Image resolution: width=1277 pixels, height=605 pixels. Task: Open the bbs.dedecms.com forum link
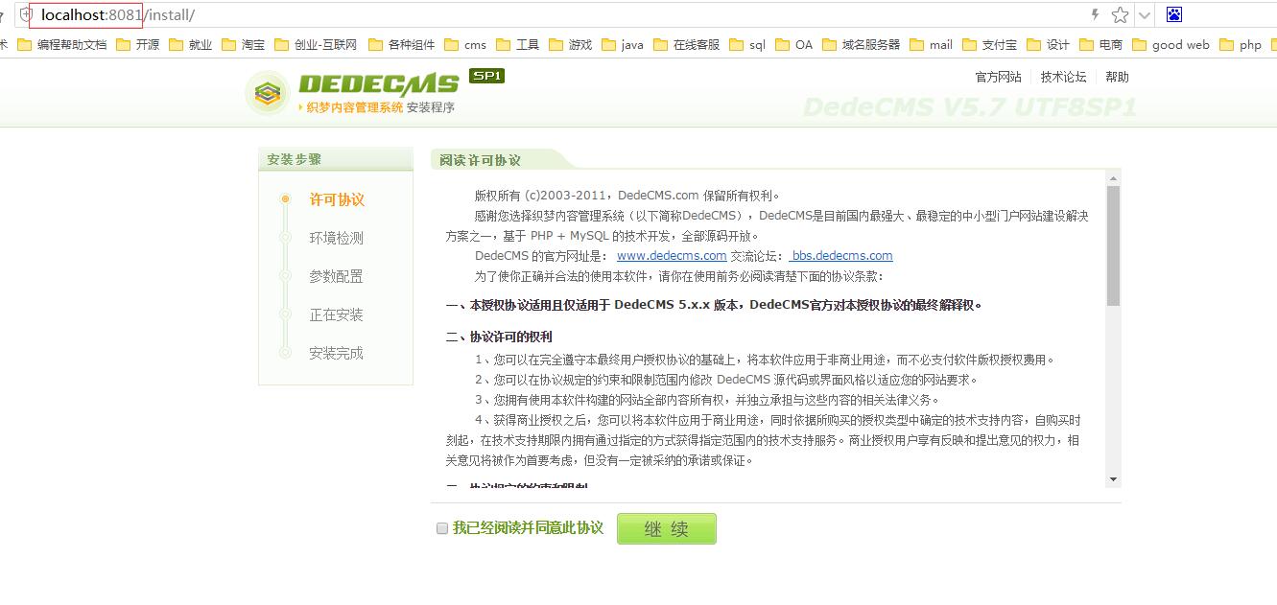tap(840, 255)
